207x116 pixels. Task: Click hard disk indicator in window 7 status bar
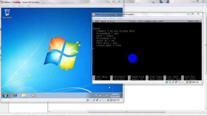click(x=87, y=100)
